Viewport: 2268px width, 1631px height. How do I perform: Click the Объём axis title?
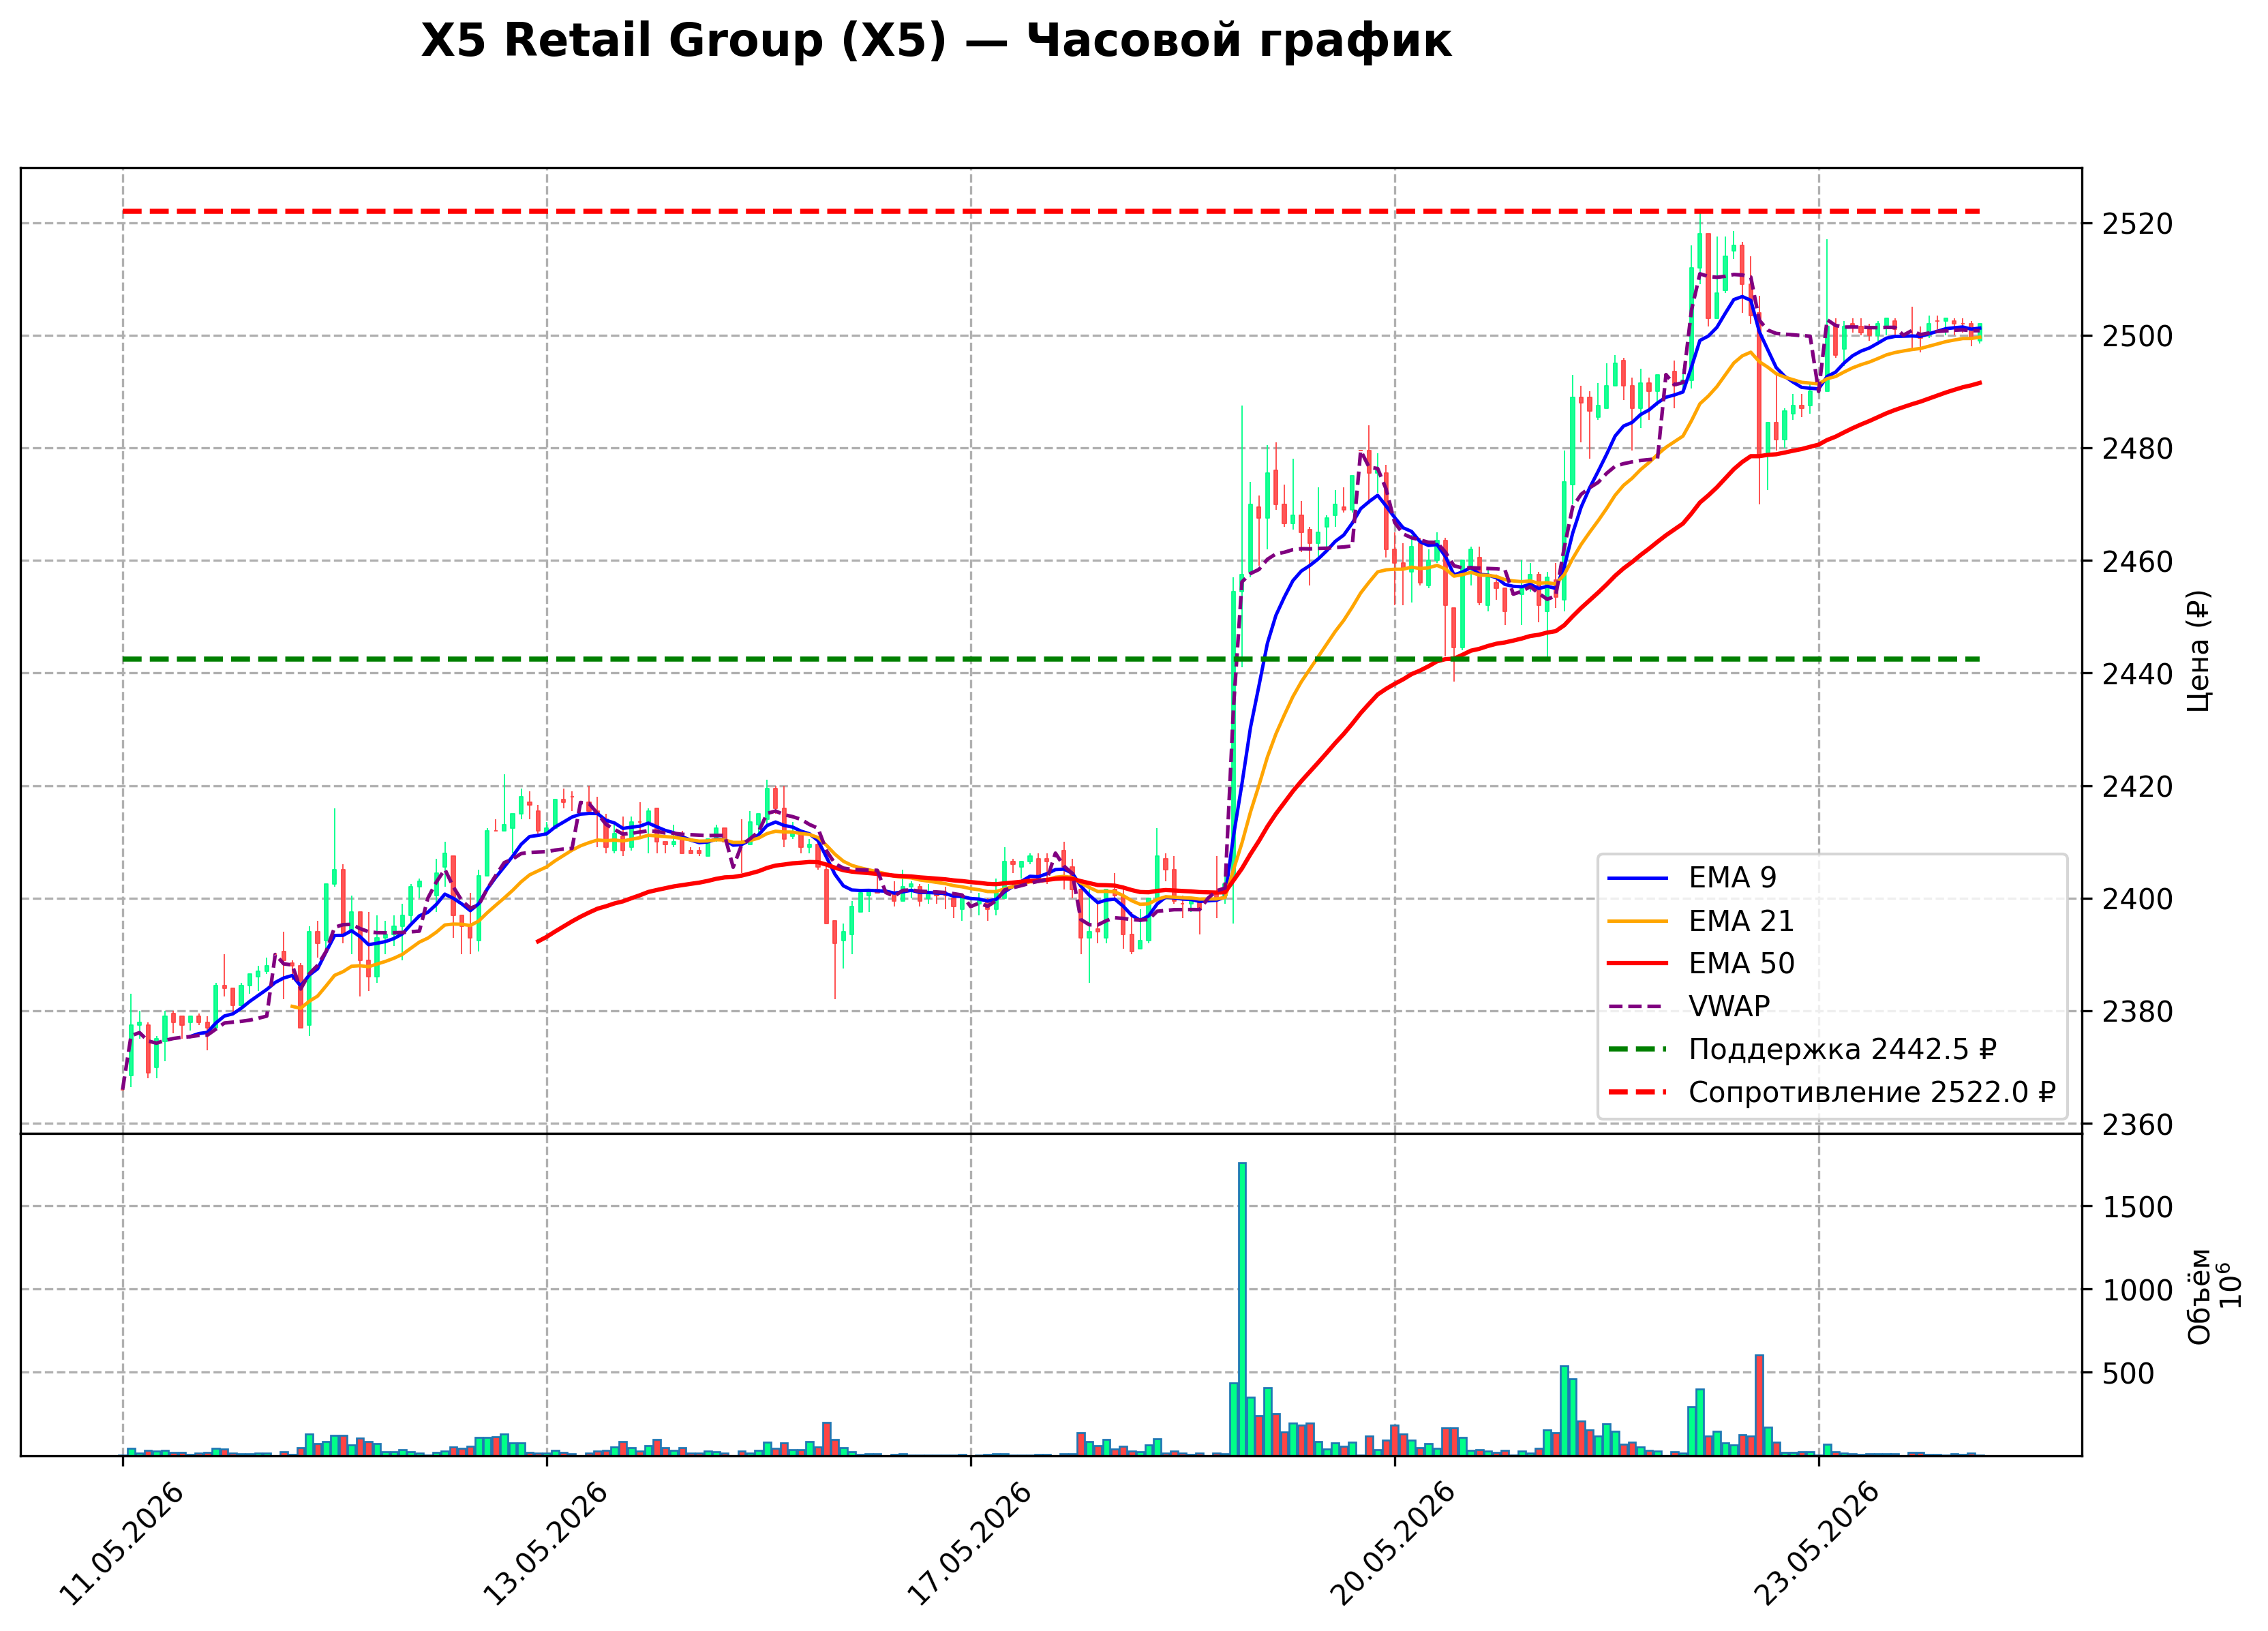(2199, 1296)
